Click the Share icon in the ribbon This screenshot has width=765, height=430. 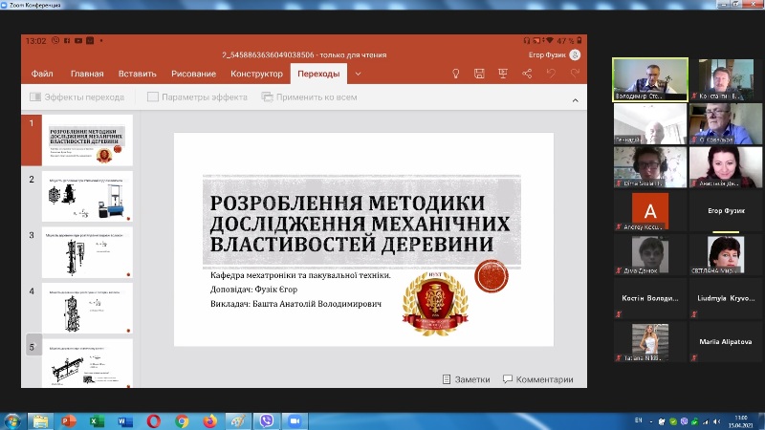(527, 74)
